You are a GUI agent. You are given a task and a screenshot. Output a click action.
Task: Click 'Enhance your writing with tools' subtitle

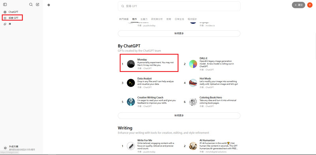point(164,133)
